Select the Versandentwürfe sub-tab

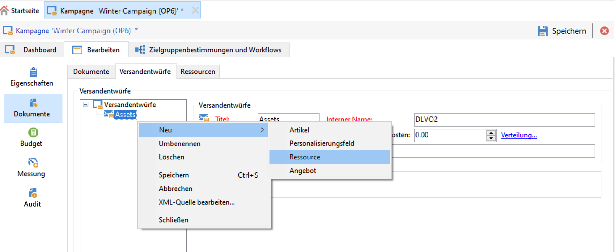click(145, 71)
